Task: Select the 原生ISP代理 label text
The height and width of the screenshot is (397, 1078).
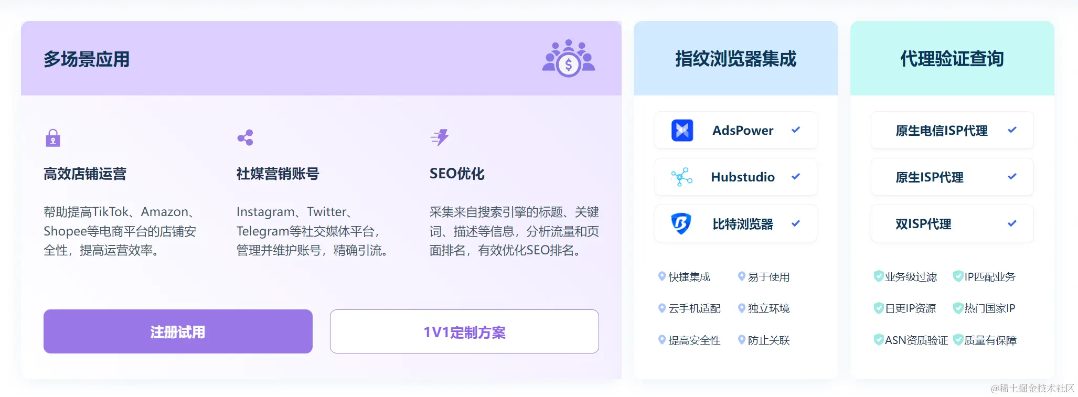Action: click(x=930, y=177)
